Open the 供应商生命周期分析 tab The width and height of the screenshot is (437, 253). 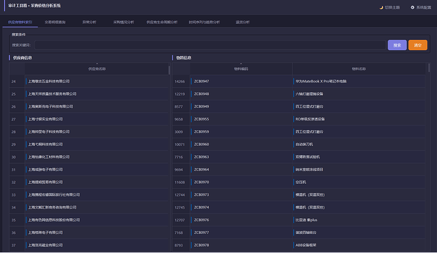162,22
